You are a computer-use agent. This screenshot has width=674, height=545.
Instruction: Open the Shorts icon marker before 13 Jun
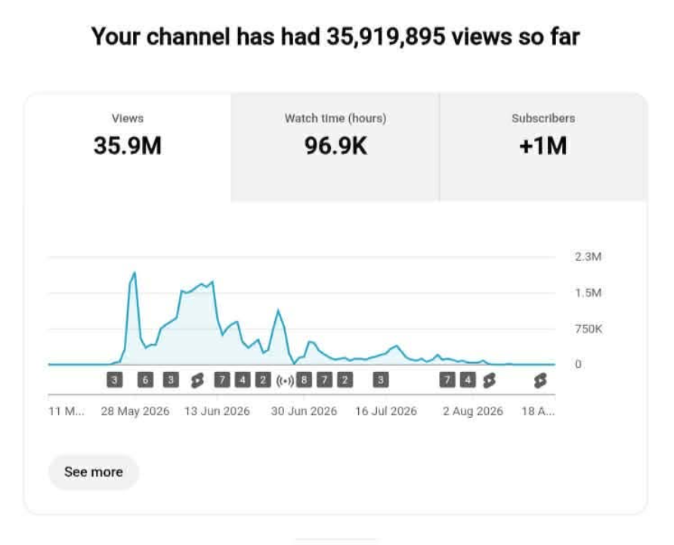(x=197, y=380)
